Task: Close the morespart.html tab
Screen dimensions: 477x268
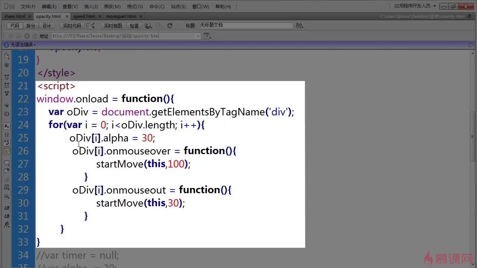Action: 141,16
